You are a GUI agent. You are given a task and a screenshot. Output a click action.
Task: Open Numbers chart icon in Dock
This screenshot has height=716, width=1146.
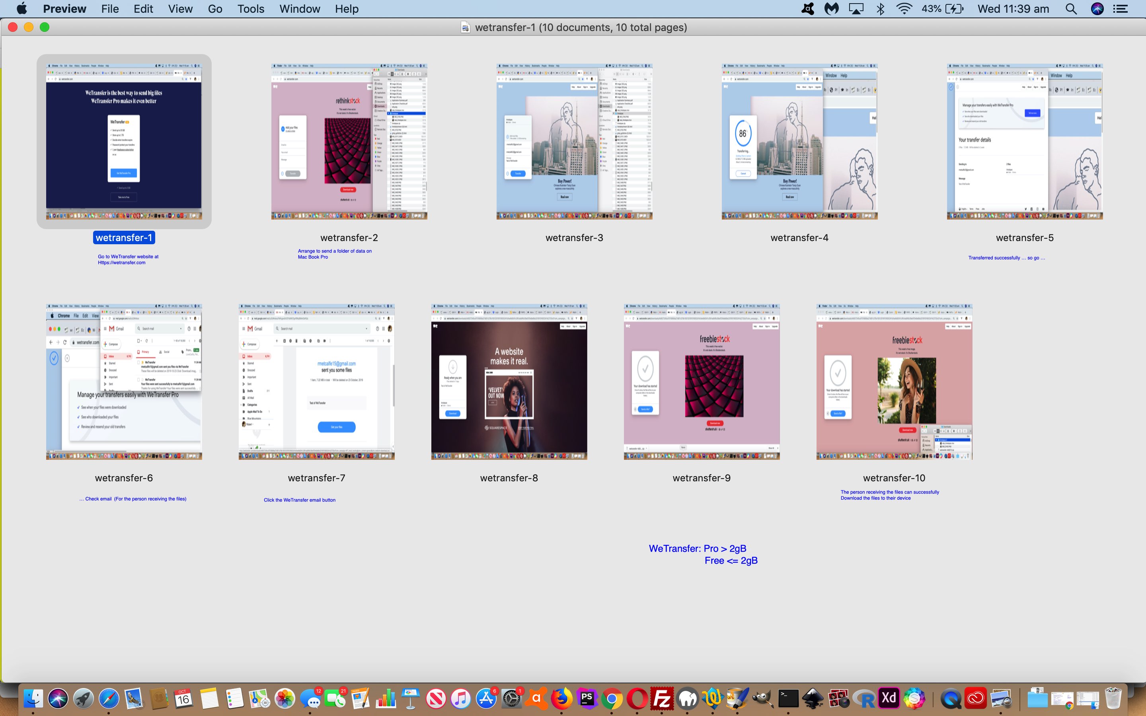(386, 698)
